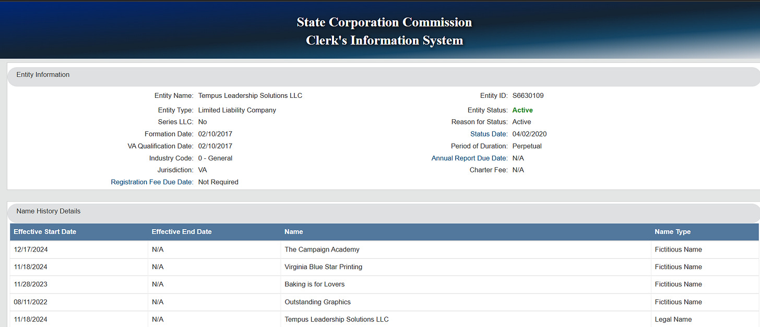Click the Charter Fee N/A value
The height and width of the screenshot is (327, 760).
(518, 170)
